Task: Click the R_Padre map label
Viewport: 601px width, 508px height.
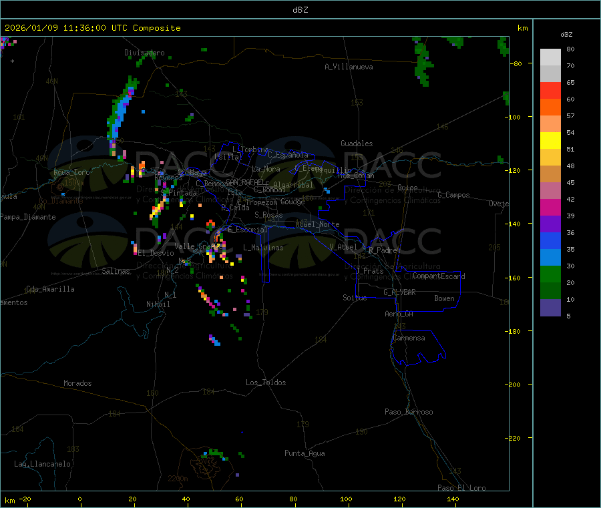Action: coord(383,250)
